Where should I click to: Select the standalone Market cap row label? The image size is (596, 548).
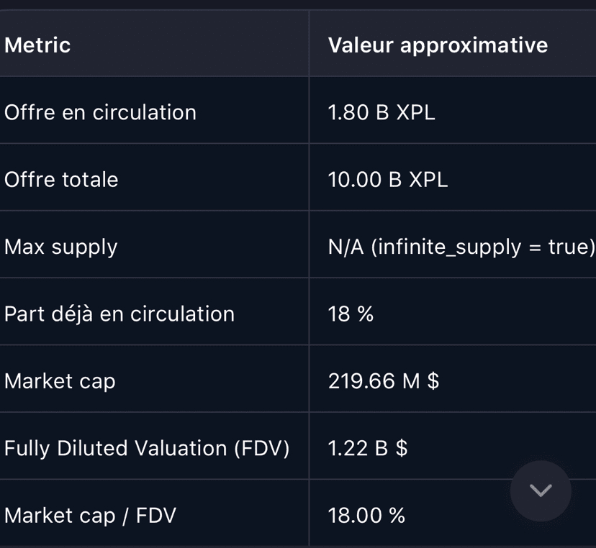click(60, 380)
